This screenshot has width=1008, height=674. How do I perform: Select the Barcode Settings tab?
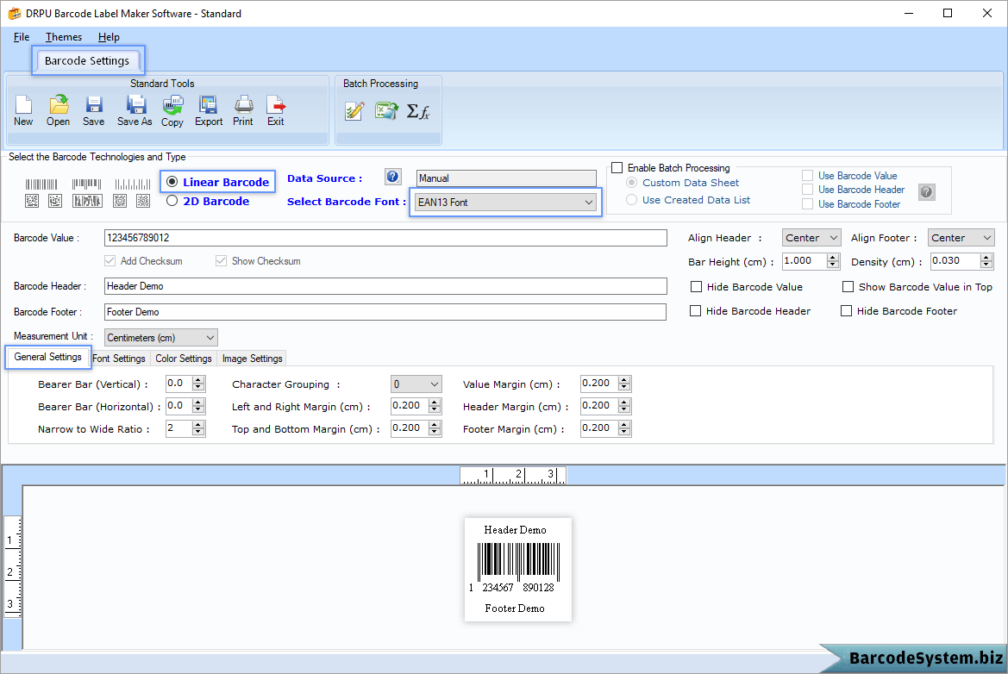(x=87, y=60)
